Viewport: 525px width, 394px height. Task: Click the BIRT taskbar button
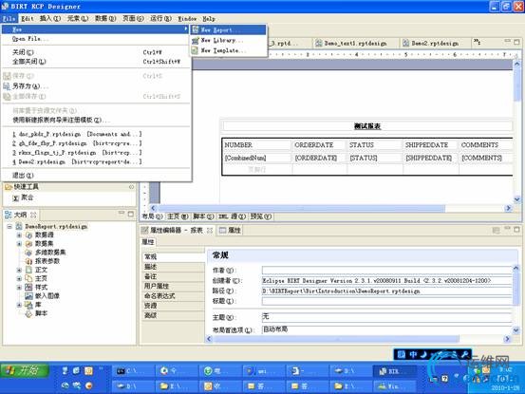394,371
